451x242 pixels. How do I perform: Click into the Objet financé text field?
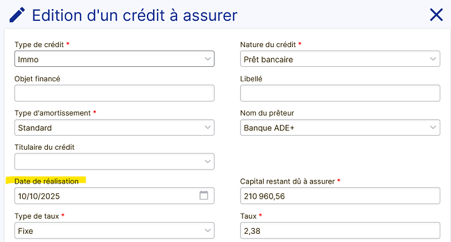(114, 93)
